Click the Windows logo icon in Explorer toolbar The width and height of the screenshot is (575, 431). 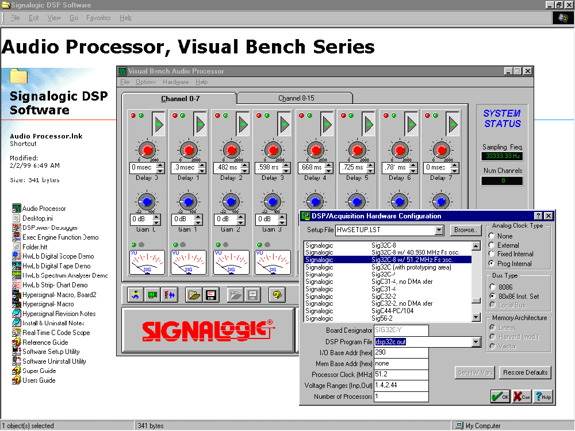click(563, 18)
